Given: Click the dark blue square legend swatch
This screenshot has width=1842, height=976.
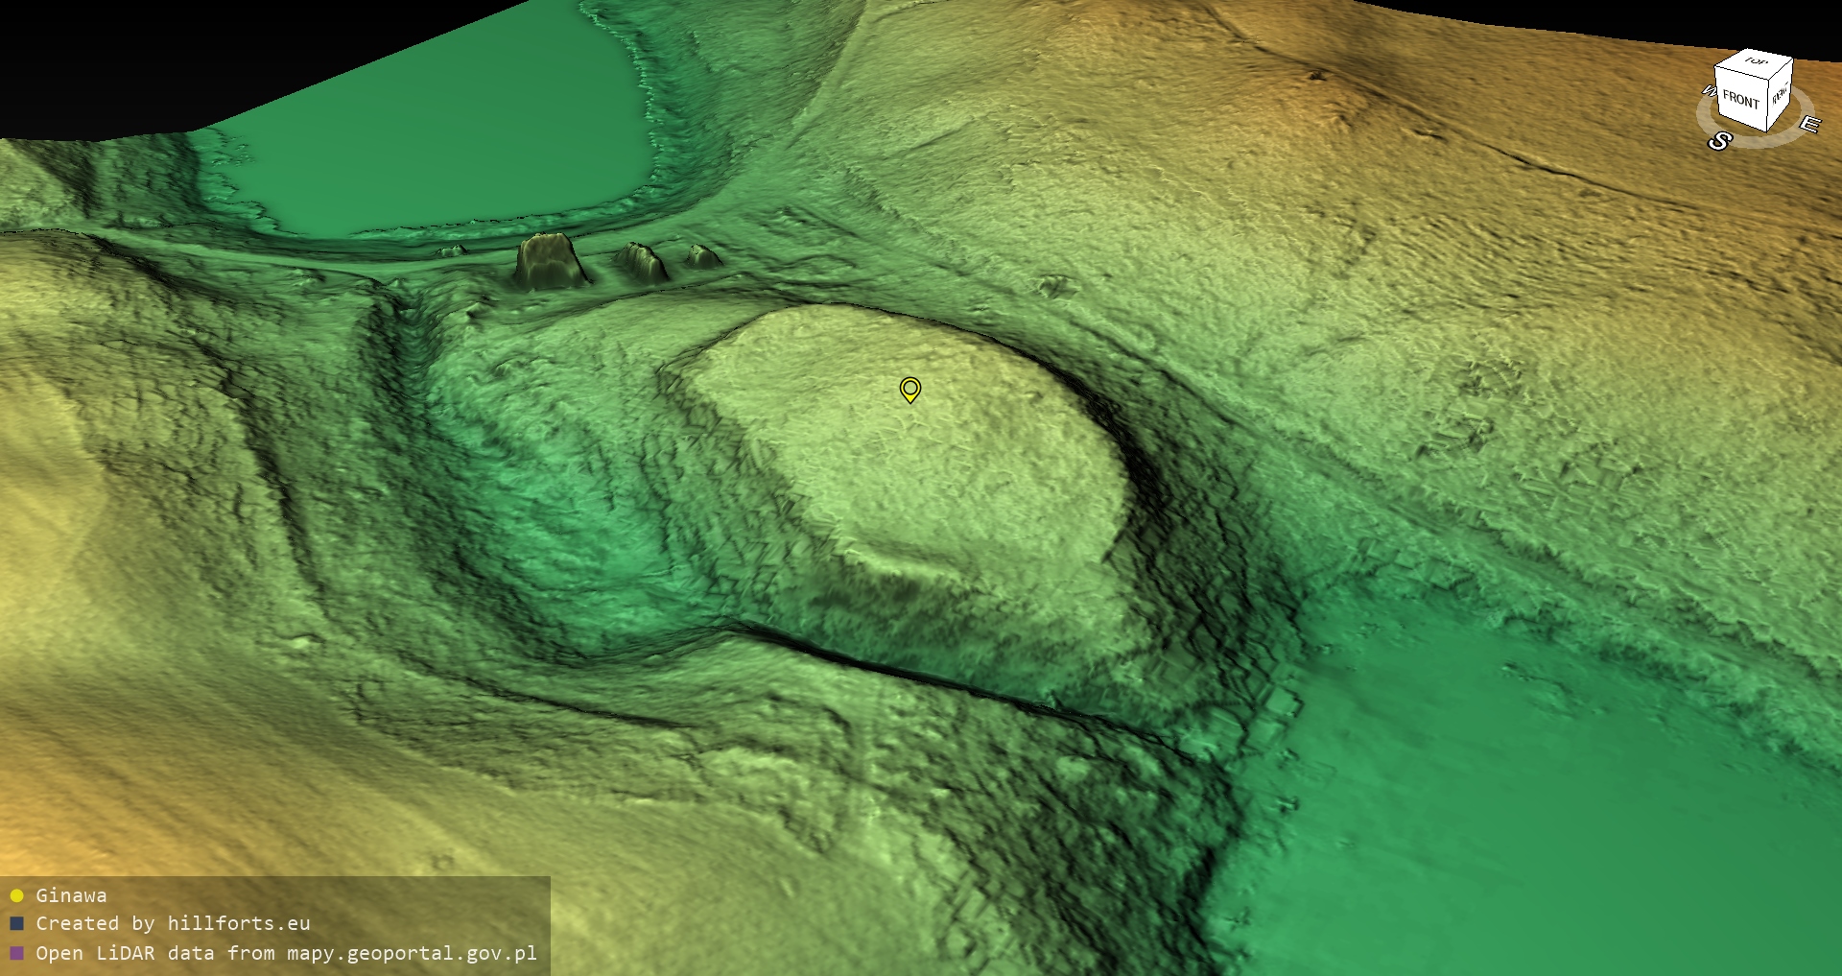Looking at the screenshot, I should coord(16,924).
